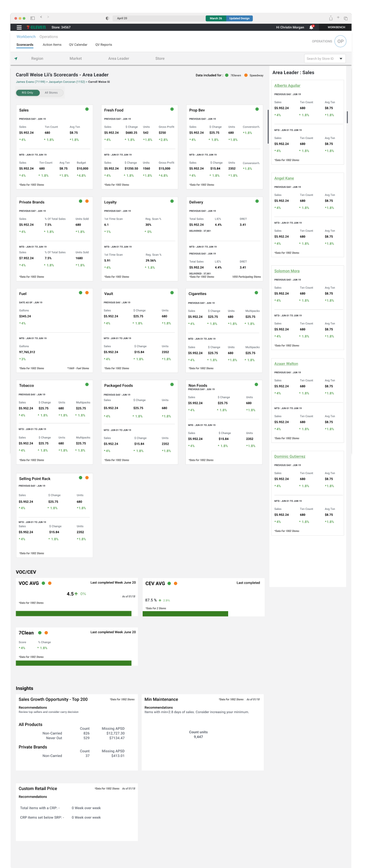Follow the James Evans (71199) breadcrumb
This screenshot has width=367, height=868.
(x=30, y=82)
